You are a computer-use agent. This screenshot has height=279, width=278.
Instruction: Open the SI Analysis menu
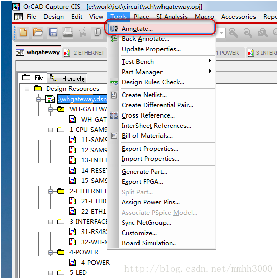[172, 17]
